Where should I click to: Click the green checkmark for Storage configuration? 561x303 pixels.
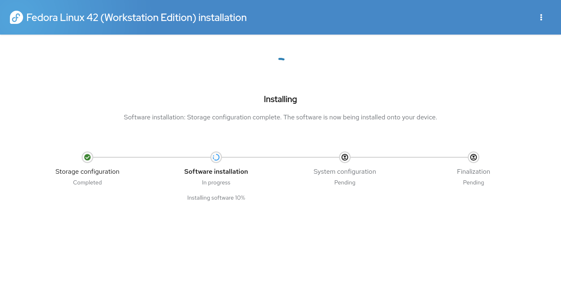[x=87, y=157]
